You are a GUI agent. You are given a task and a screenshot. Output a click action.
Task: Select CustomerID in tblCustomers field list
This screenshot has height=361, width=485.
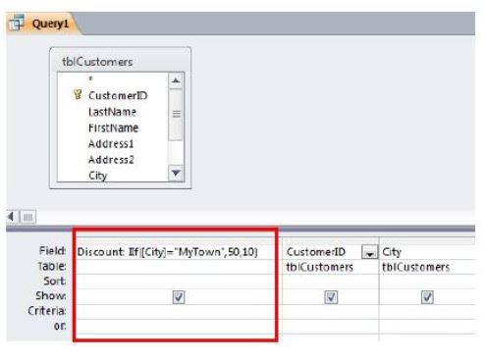pyautogui.click(x=118, y=95)
